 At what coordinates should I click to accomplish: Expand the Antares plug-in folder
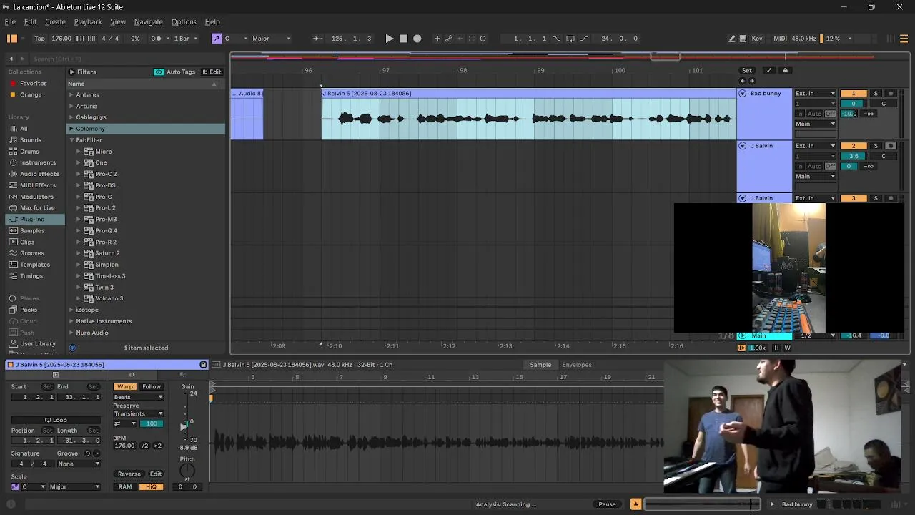point(71,94)
